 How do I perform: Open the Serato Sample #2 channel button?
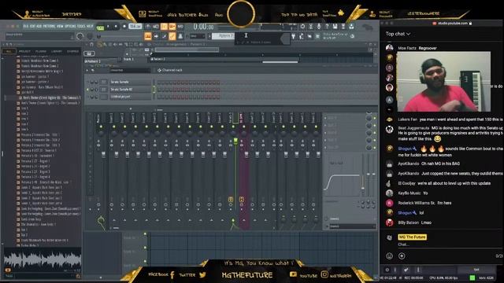pos(130,90)
